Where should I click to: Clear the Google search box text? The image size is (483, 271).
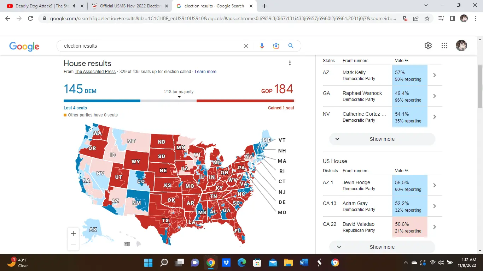pyautogui.click(x=246, y=46)
